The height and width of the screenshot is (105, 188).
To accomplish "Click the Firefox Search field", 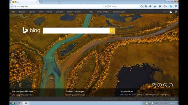I will tap(124, 6).
